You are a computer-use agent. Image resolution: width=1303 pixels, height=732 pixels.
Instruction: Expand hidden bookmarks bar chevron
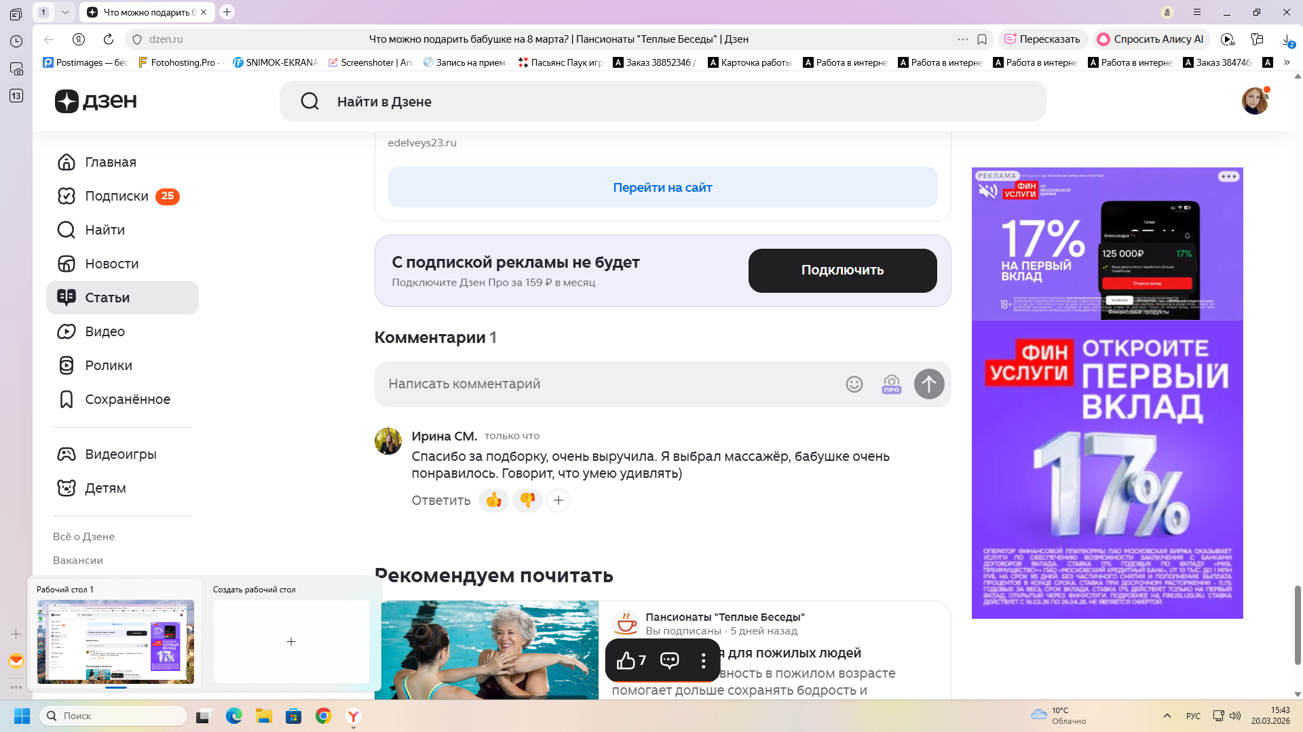coord(1287,62)
